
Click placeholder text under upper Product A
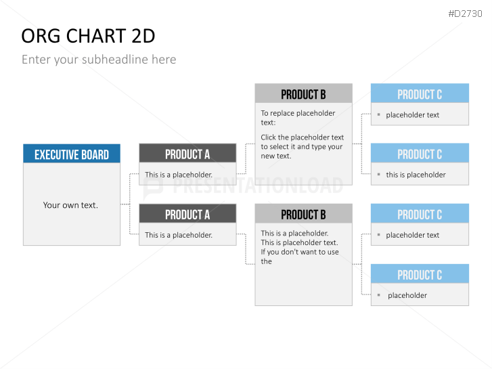tap(179, 175)
